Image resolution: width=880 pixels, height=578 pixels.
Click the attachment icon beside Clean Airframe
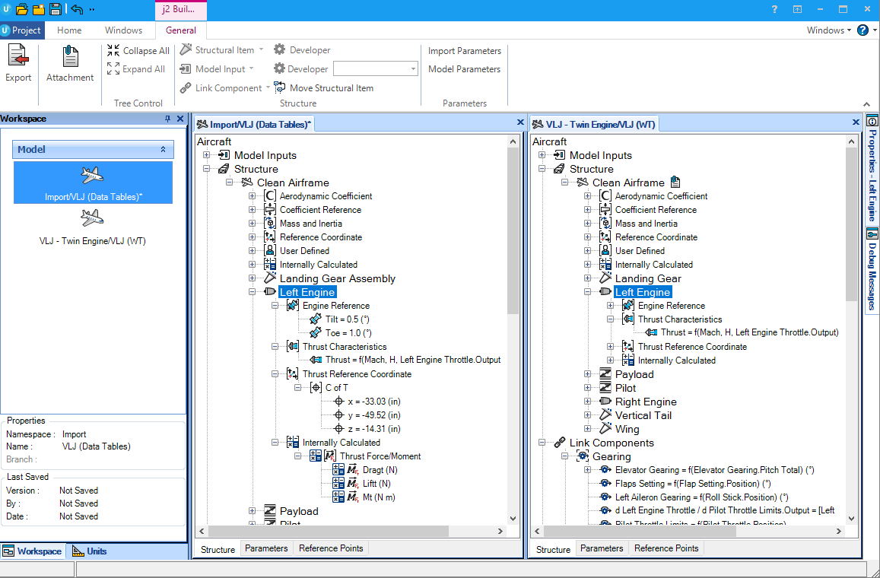[x=675, y=183]
